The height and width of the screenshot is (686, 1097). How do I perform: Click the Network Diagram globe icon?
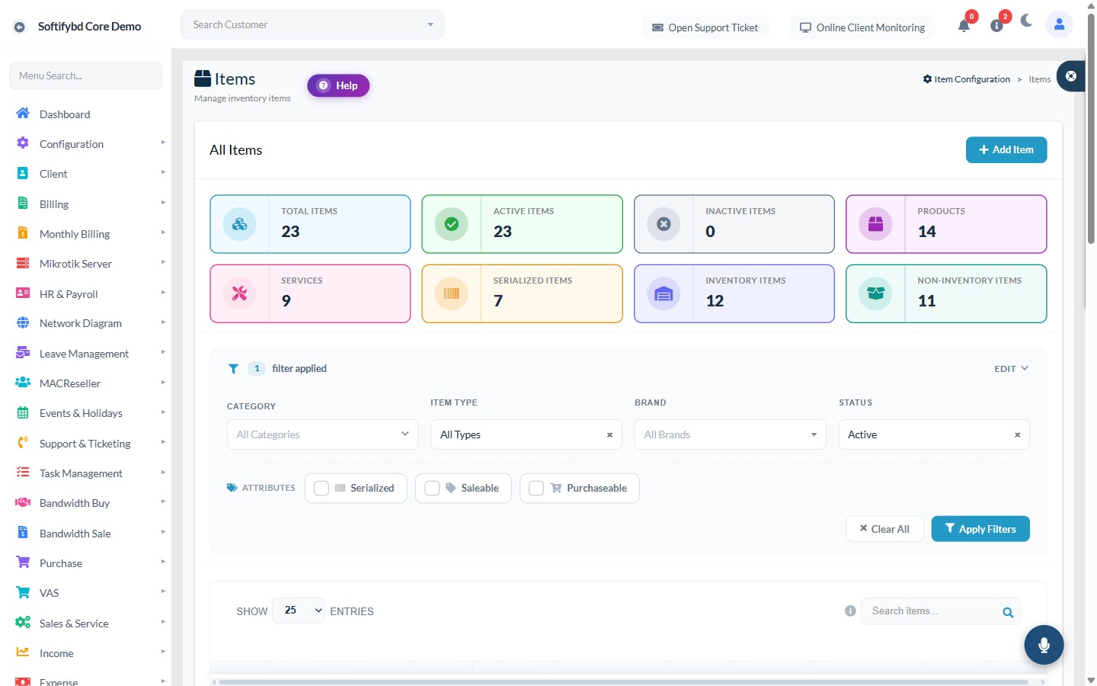pyautogui.click(x=23, y=323)
